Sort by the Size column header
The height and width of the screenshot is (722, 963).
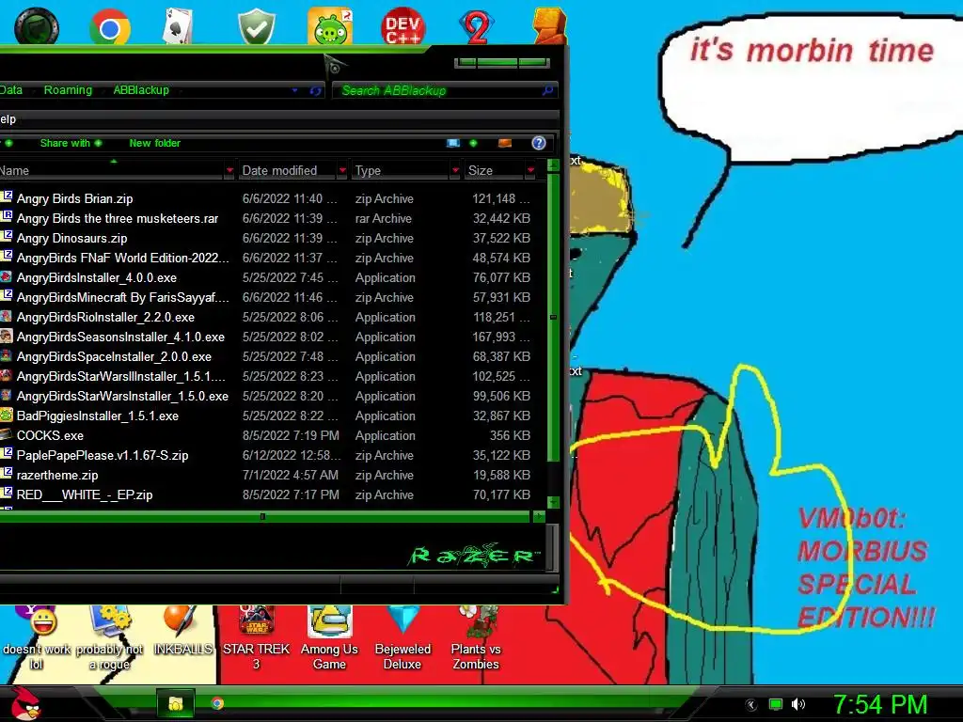(495, 170)
